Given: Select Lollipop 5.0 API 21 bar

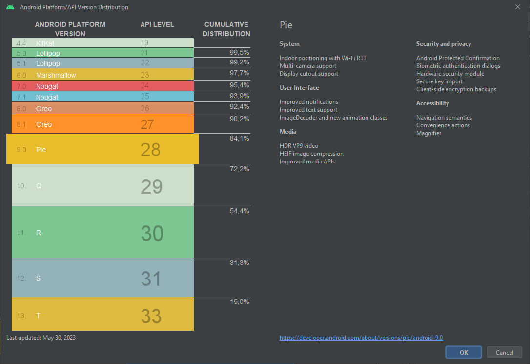Looking at the screenshot, I should 102,53.
